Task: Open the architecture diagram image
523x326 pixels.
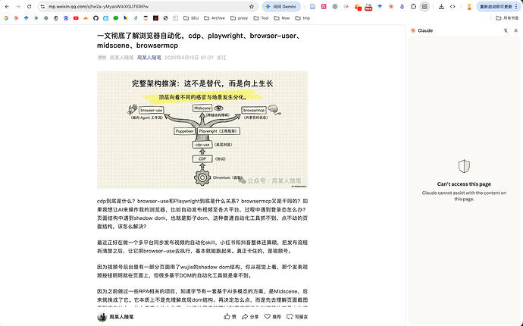Action: [x=202, y=130]
